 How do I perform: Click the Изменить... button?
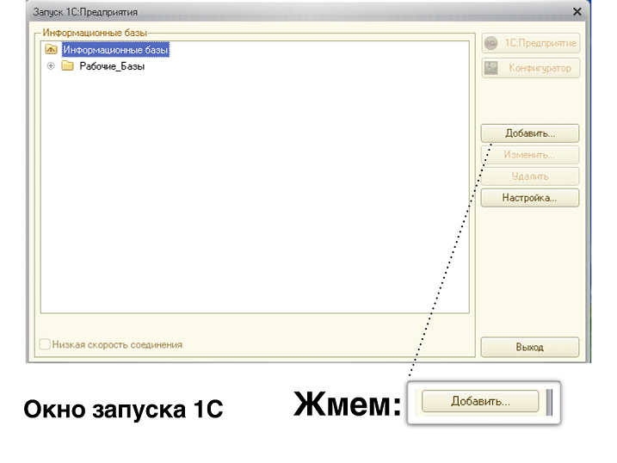(x=529, y=155)
